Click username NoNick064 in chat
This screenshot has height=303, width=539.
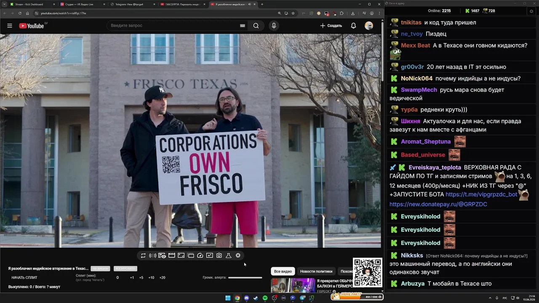416,78
